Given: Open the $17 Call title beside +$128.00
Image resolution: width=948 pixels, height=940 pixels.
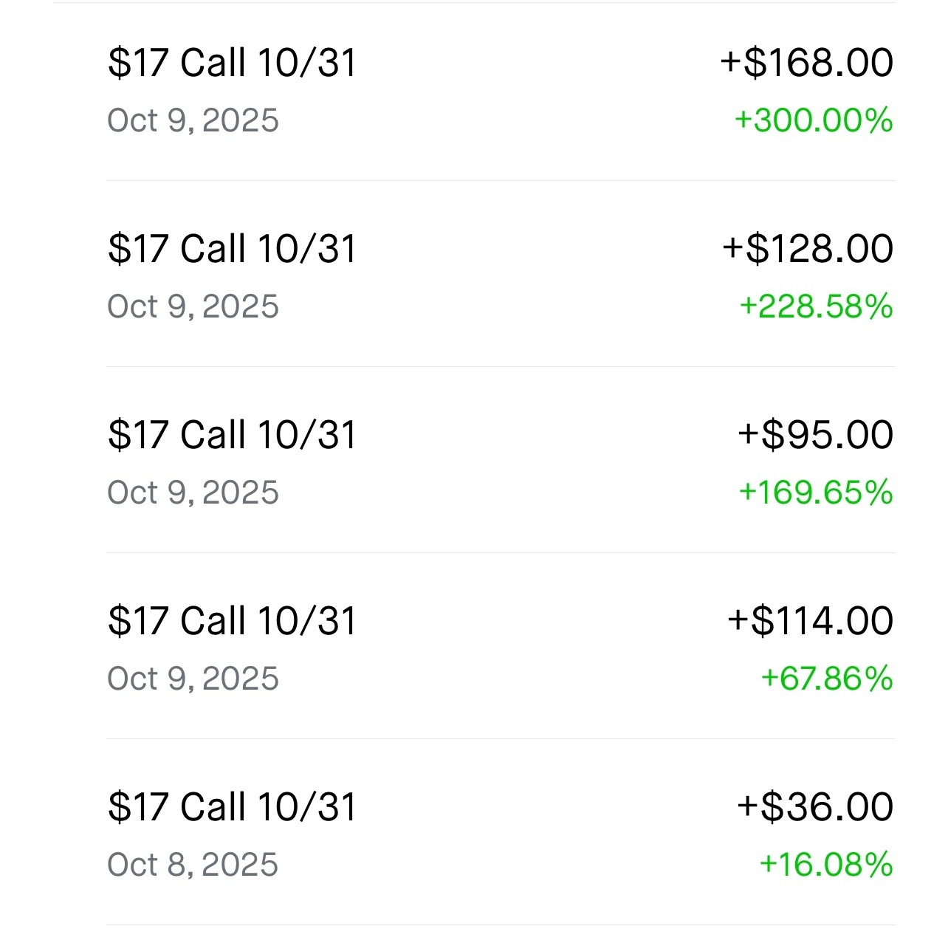Looking at the screenshot, I should 232,249.
